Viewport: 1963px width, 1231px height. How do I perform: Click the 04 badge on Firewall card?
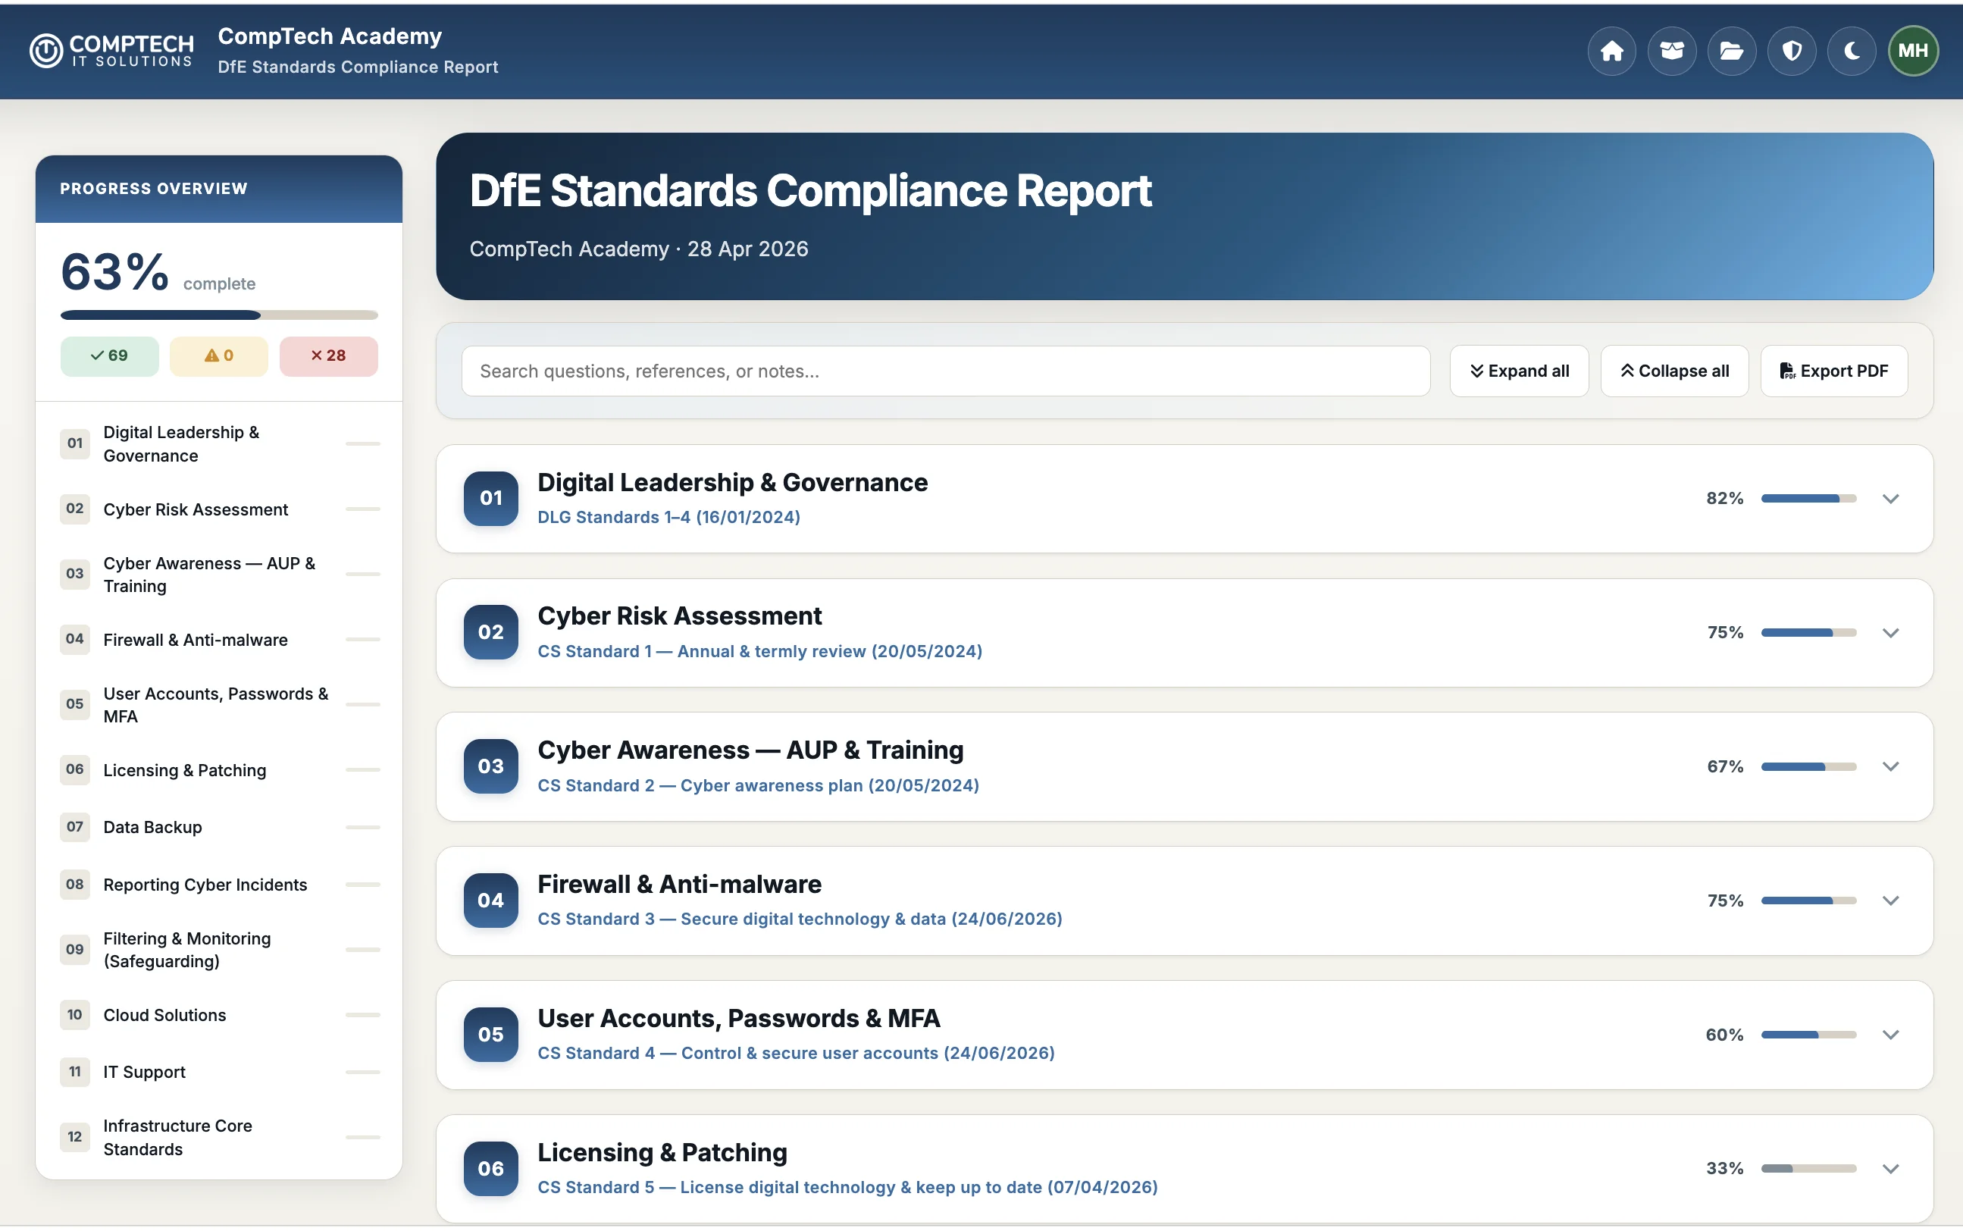[x=491, y=901]
